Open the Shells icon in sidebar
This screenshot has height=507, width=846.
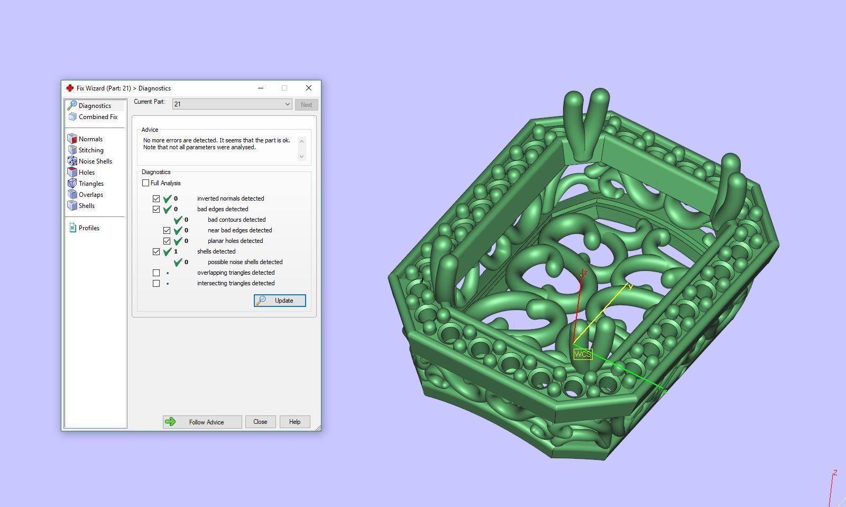click(x=72, y=206)
